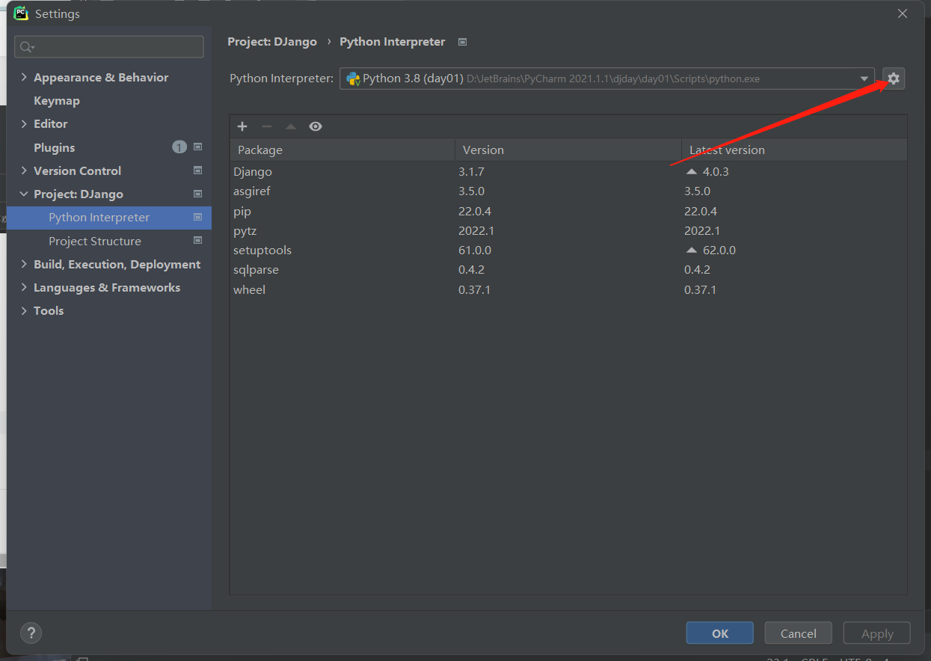
Task: Click pip version 22.0.4 in Version column
Action: (x=475, y=211)
